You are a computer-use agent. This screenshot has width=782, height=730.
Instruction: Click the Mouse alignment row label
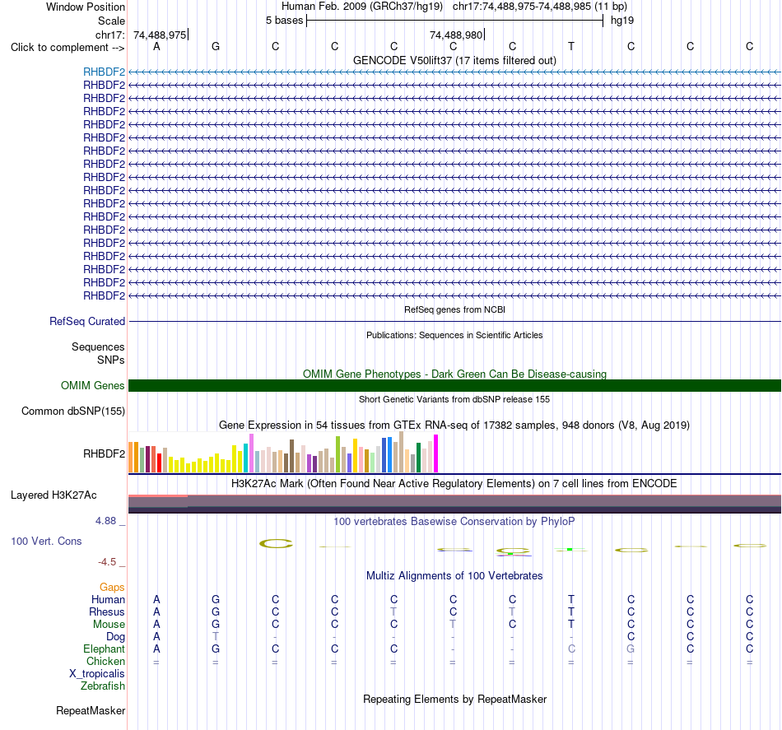tap(109, 625)
